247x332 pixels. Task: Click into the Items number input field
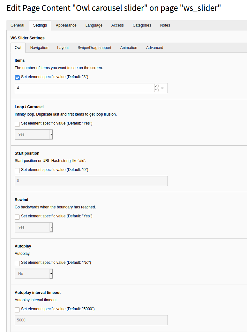click(83, 88)
